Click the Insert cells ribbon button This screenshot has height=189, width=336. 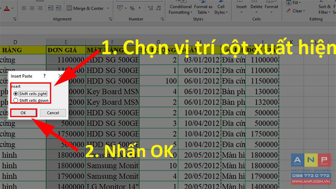(241, 7)
